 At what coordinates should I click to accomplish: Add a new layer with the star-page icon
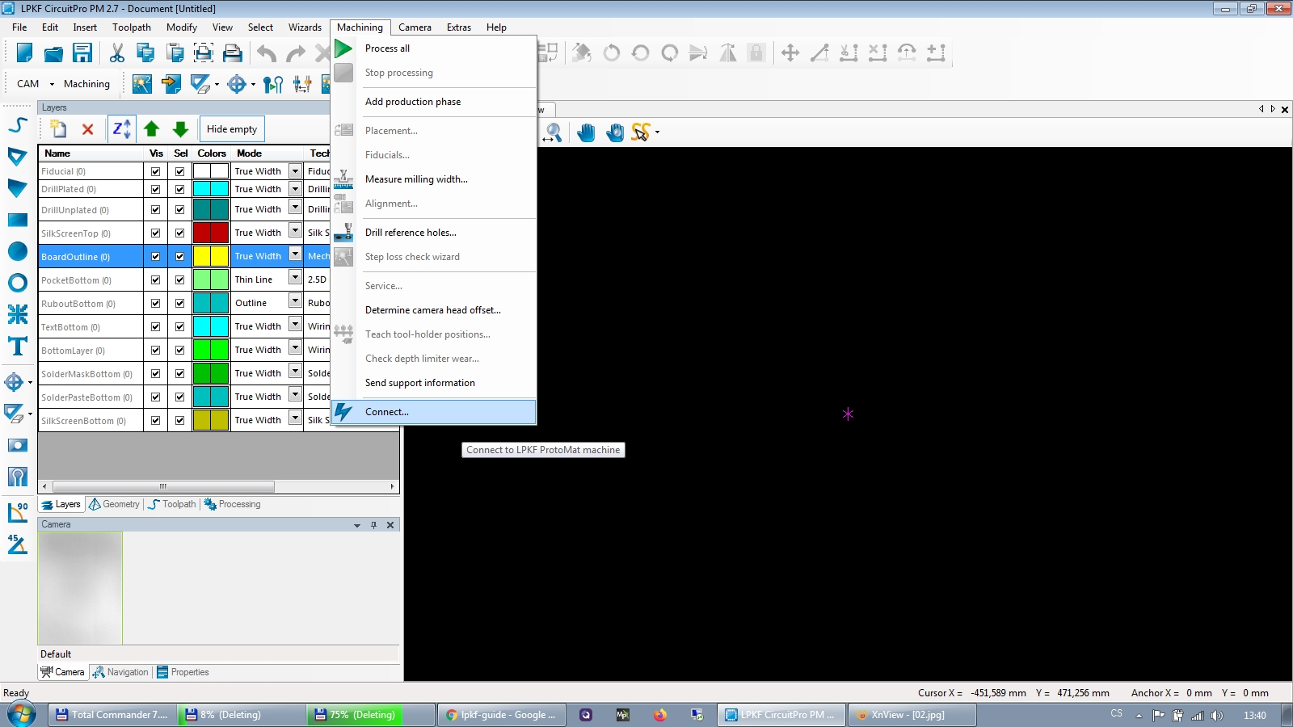[58, 129]
